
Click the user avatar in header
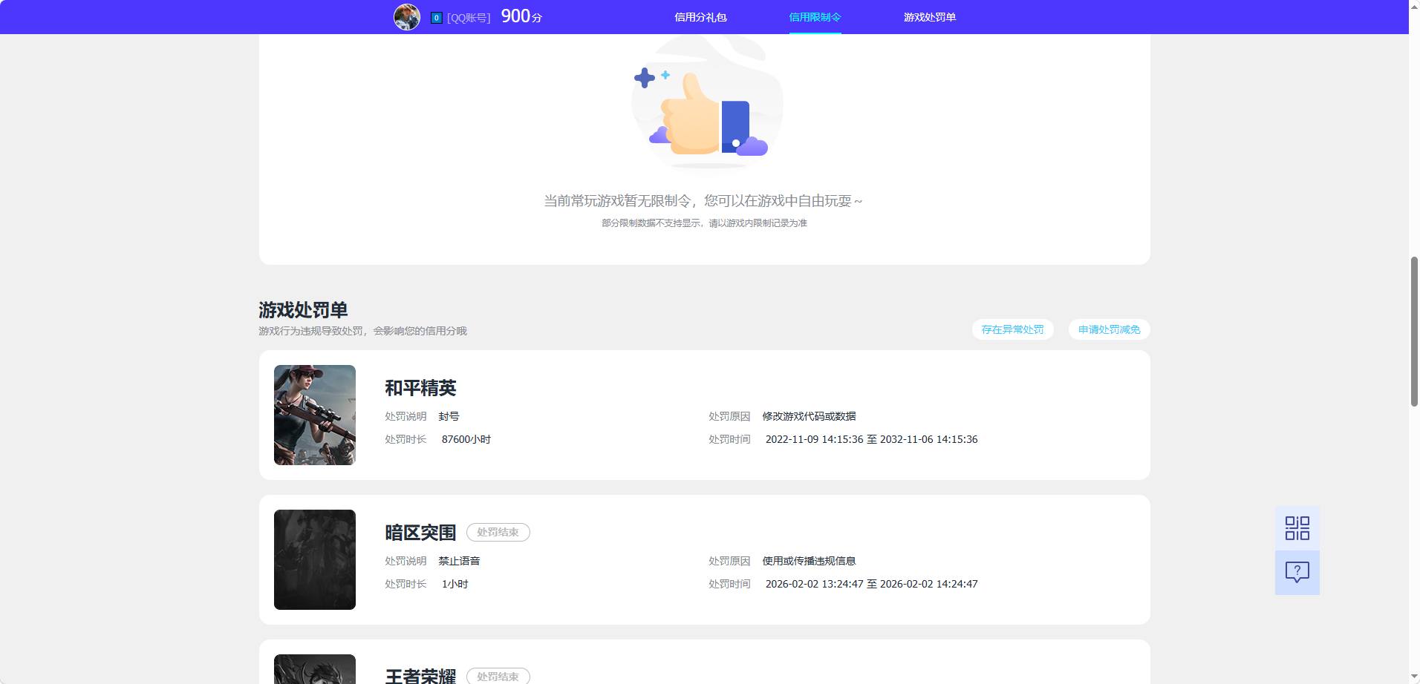(406, 16)
